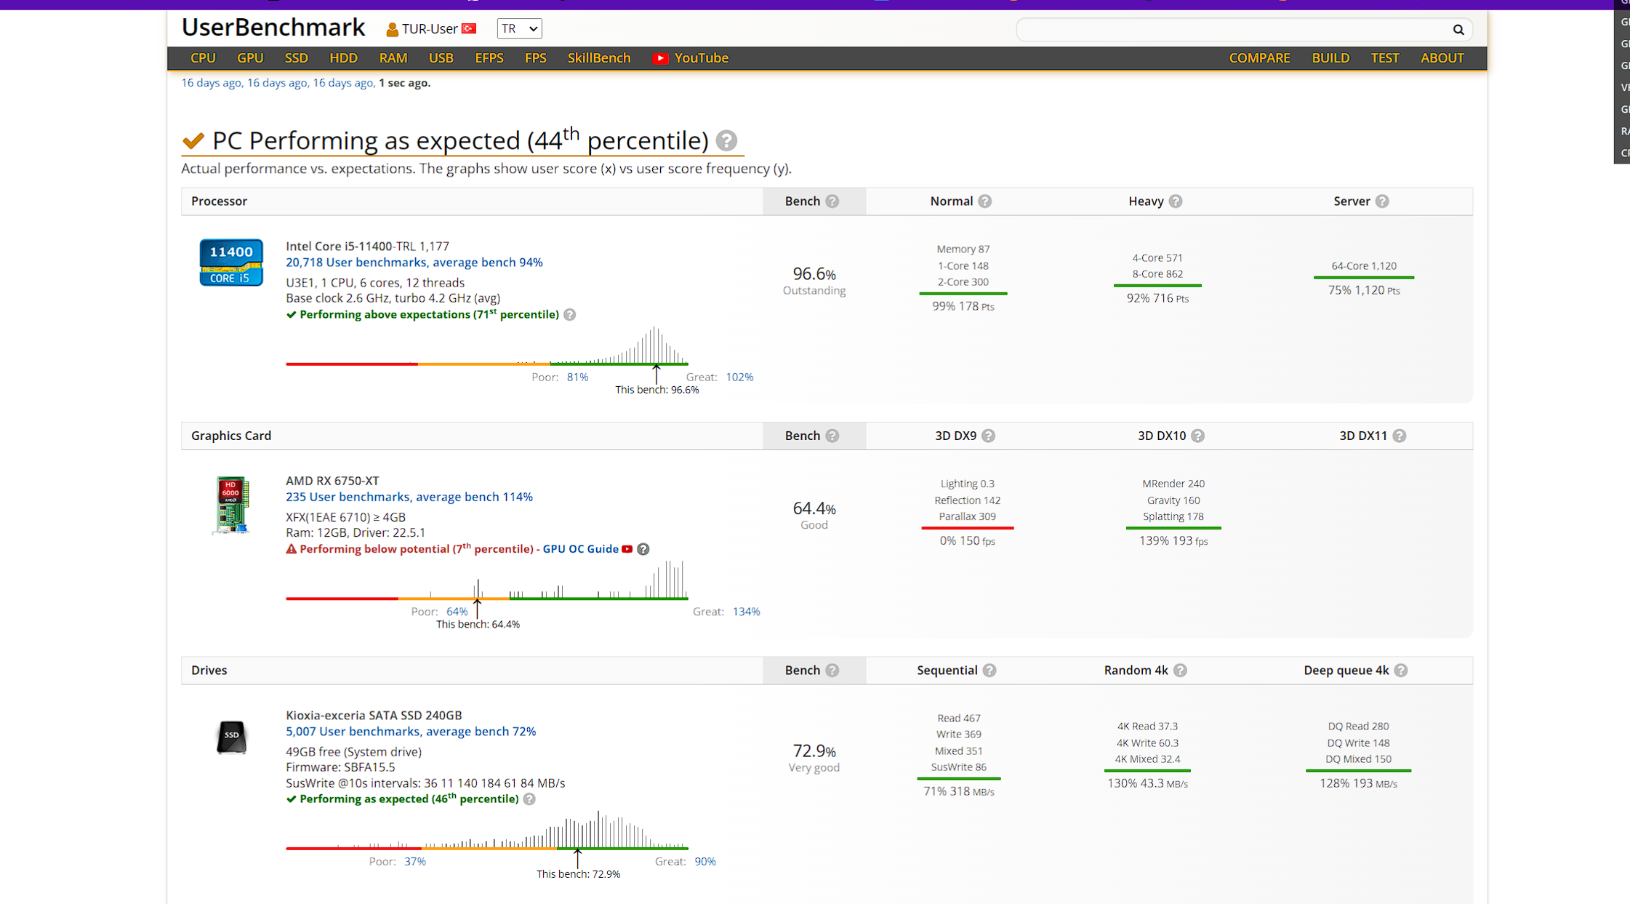
Task: Click help icon next to Normal column
Action: pos(984,201)
